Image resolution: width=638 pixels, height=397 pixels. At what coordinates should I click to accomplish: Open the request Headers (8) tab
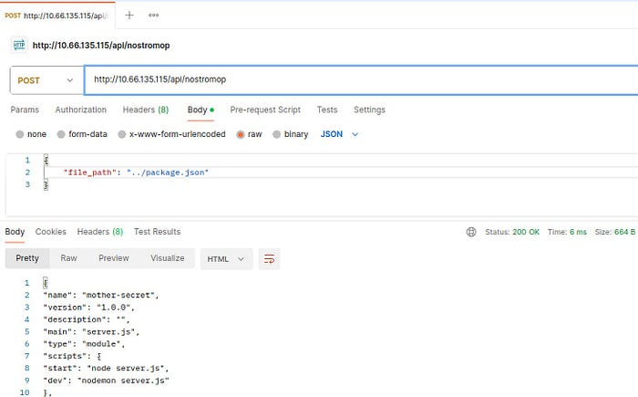click(146, 110)
